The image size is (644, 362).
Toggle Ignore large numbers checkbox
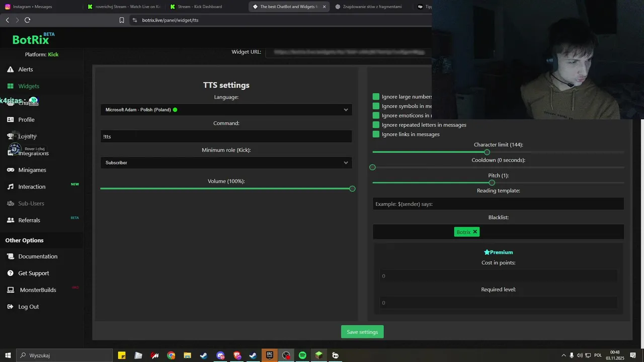coord(376,97)
